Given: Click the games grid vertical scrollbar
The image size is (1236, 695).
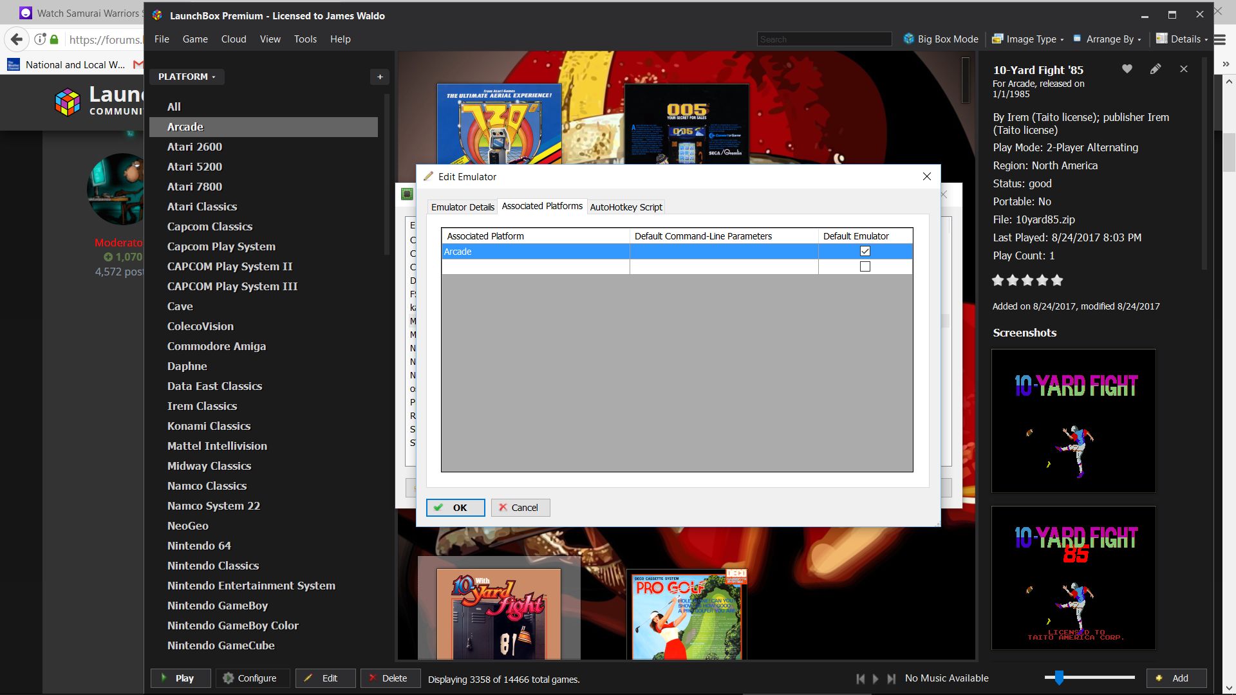Looking at the screenshot, I should click(966, 80).
